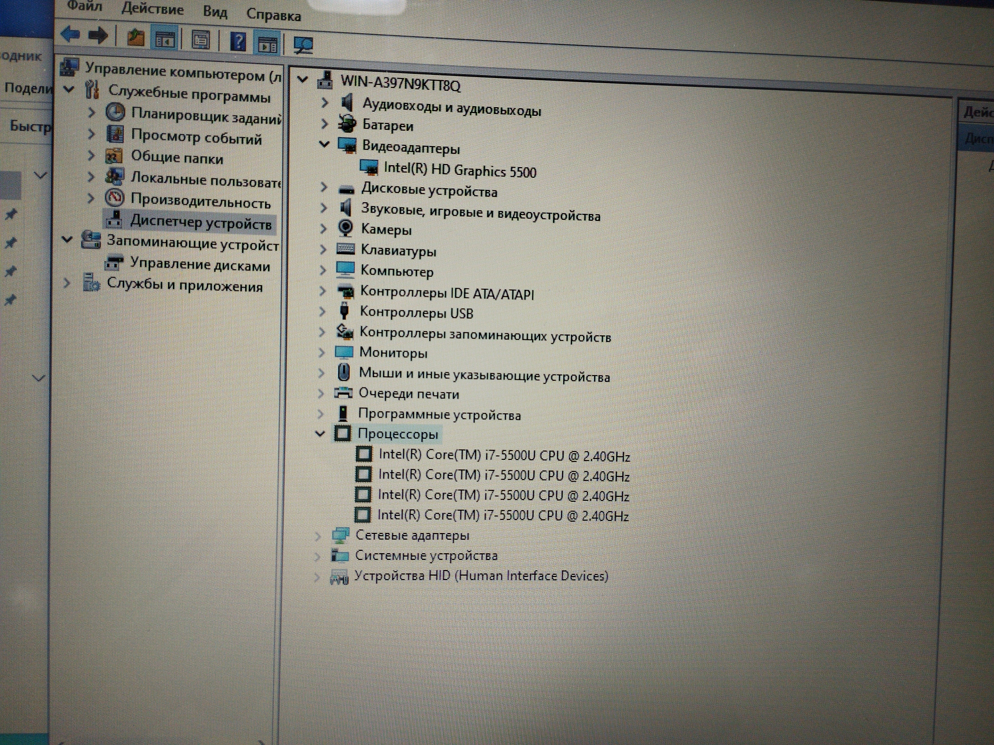
Task: Click the Up one level folder icon
Action: pos(136,37)
